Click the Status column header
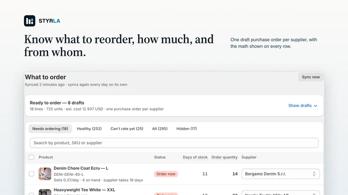Viewport: 348px width, 195px height. tap(160, 157)
